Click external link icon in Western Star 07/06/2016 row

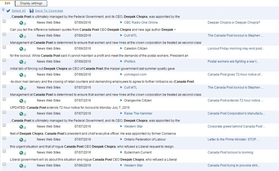[25, 166]
